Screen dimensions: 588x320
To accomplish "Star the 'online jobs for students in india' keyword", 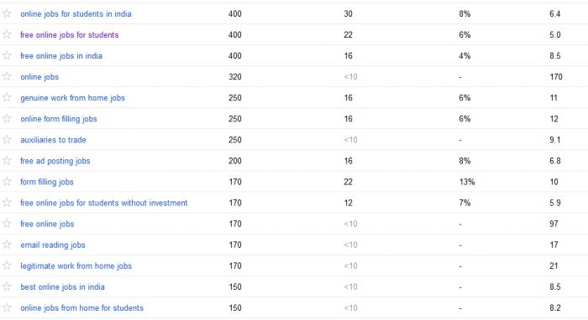I will click(7, 13).
